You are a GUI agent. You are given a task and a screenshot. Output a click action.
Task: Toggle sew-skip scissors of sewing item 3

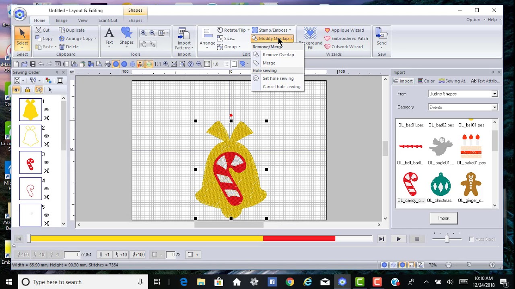(47, 171)
